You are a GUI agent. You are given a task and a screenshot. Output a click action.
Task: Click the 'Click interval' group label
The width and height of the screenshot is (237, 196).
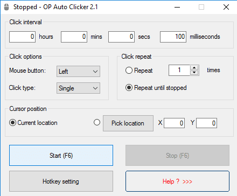[x=25, y=22]
